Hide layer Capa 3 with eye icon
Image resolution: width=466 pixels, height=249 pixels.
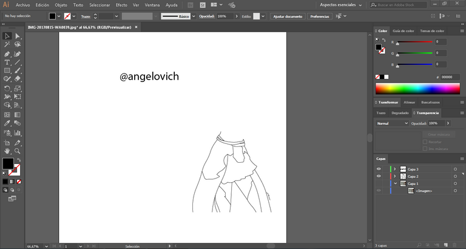click(x=379, y=169)
